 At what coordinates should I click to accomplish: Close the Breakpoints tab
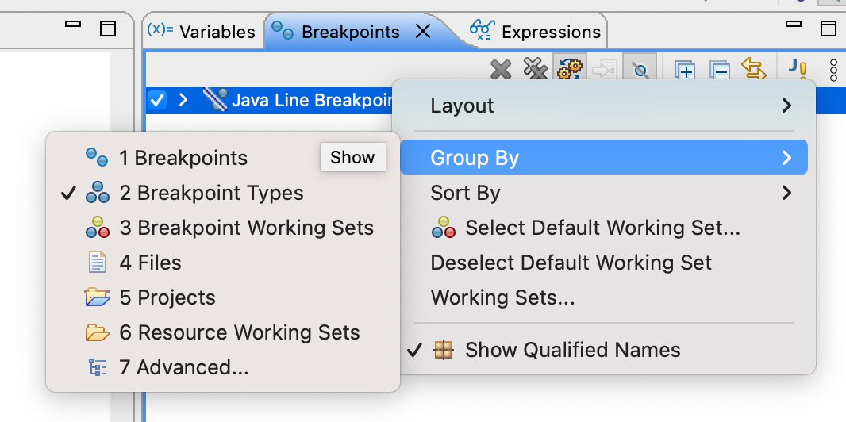pyautogui.click(x=424, y=31)
